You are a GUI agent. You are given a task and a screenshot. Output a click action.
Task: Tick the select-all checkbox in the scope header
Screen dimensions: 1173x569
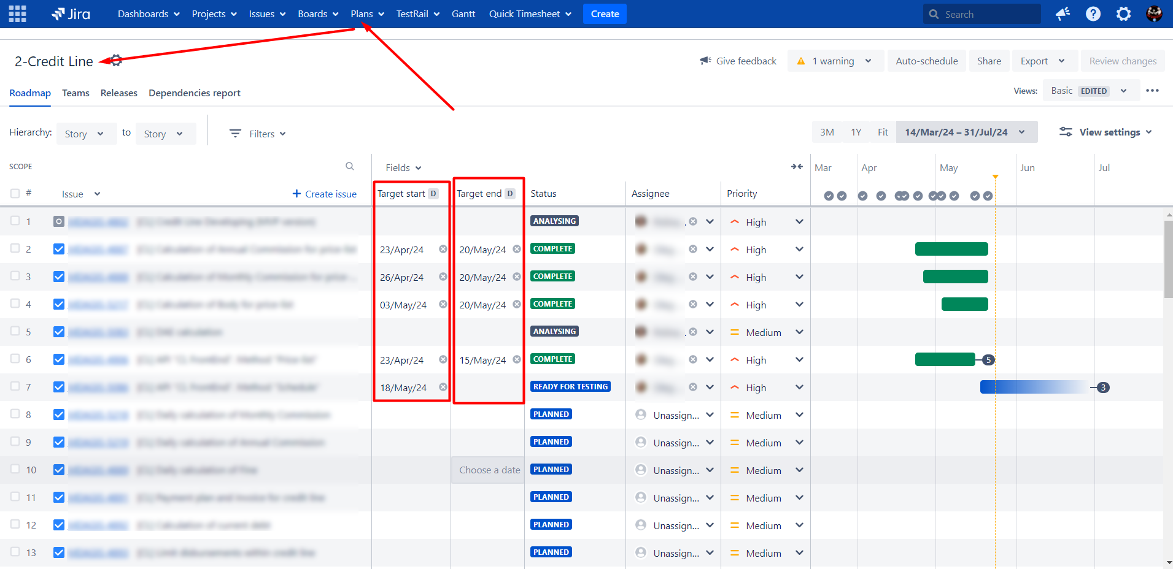[x=14, y=193]
